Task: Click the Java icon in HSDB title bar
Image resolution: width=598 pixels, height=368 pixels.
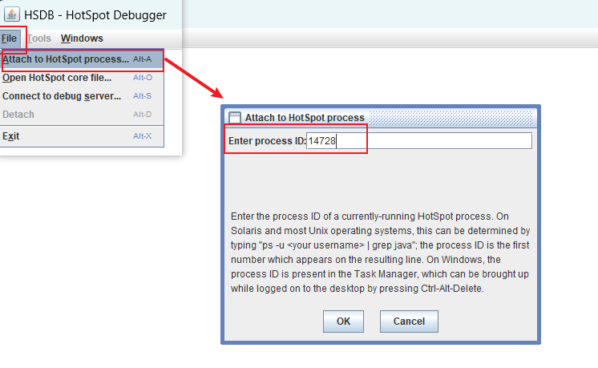Action: [12, 14]
